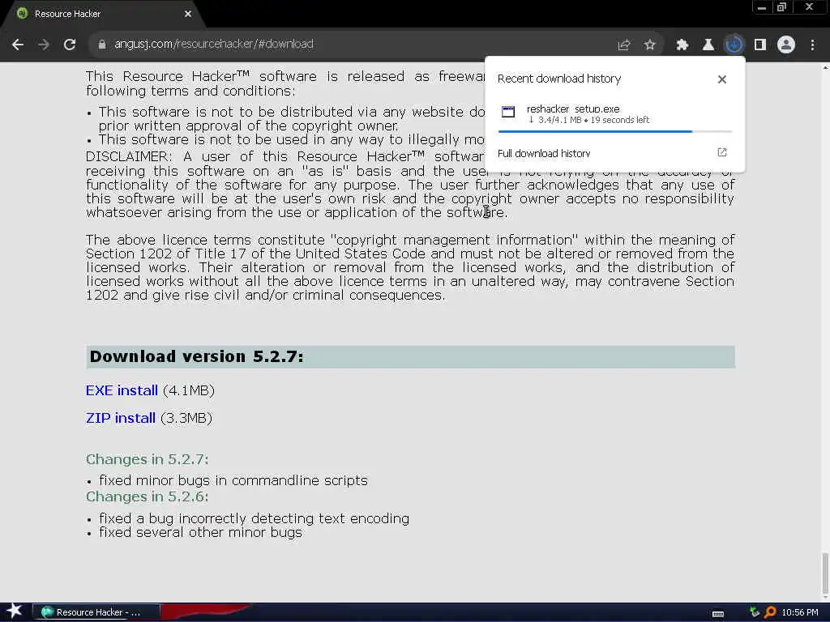Go back to the previous page
The width and height of the screenshot is (830, 622).
[x=18, y=45]
